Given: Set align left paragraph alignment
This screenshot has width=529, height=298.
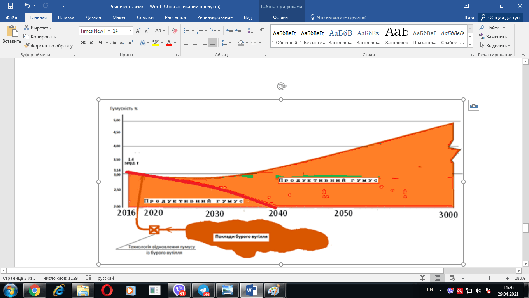Looking at the screenshot, I should pos(187,43).
